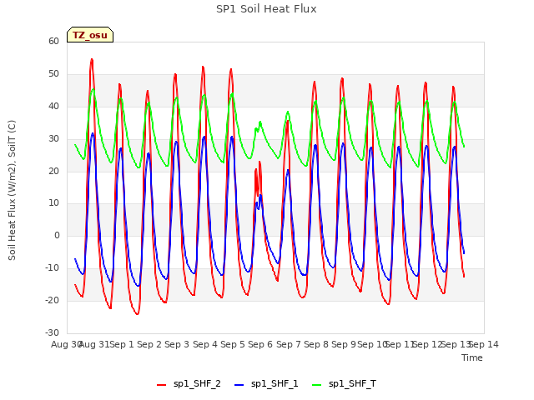
Task: Select the chart title SP1 Soil Heat Flux
Action: click(x=266, y=9)
